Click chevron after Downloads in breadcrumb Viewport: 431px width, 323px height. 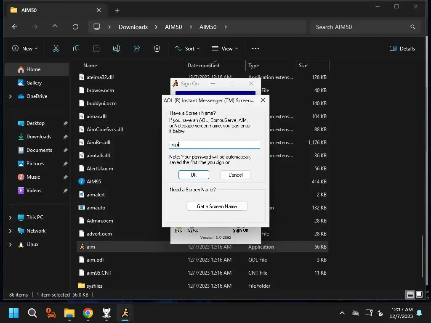[x=156, y=27]
